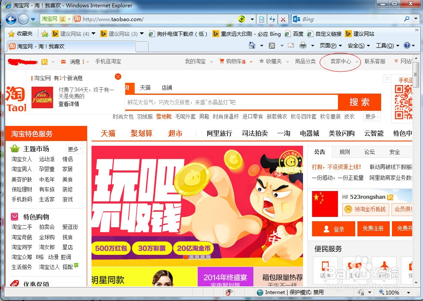The image size is (423, 301).
Task: Open 淘宝女人 category
Action: (x=22, y=159)
